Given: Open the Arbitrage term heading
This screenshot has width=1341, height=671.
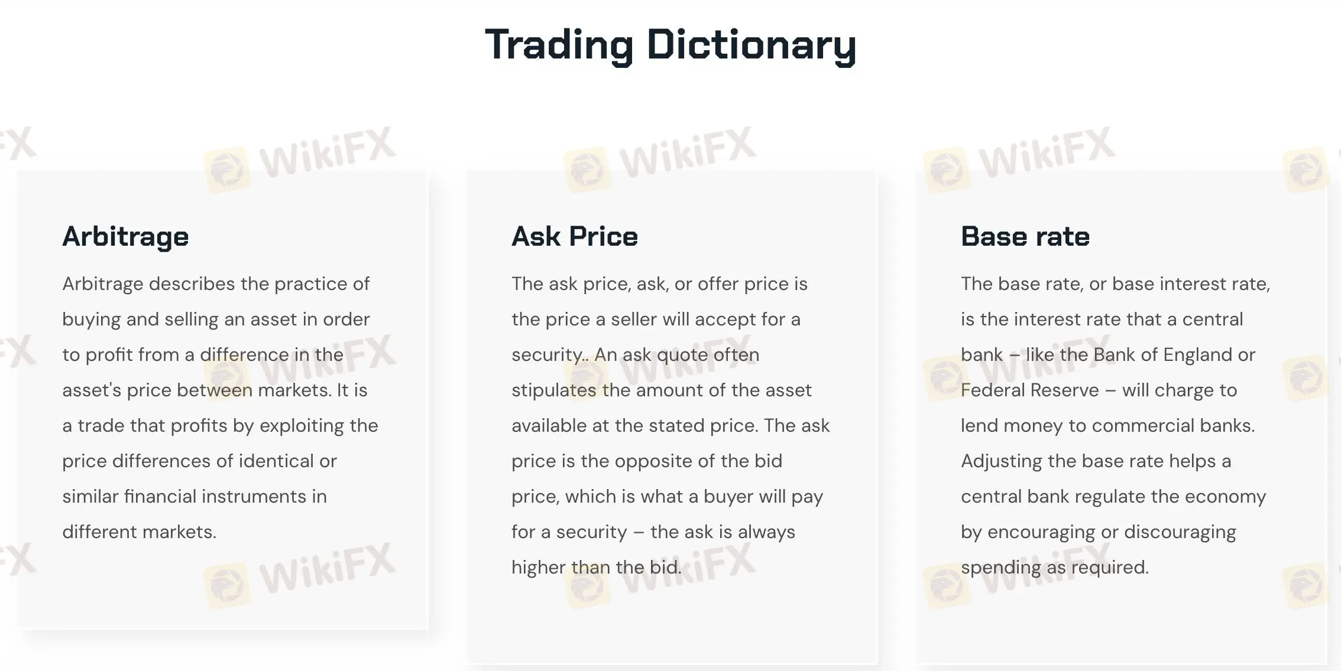Looking at the screenshot, I should 125,236.
